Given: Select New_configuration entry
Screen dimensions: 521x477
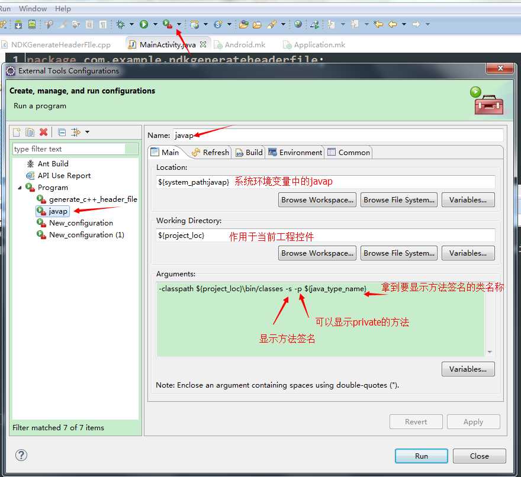Looking at the screenshot, I should [81, 223].
